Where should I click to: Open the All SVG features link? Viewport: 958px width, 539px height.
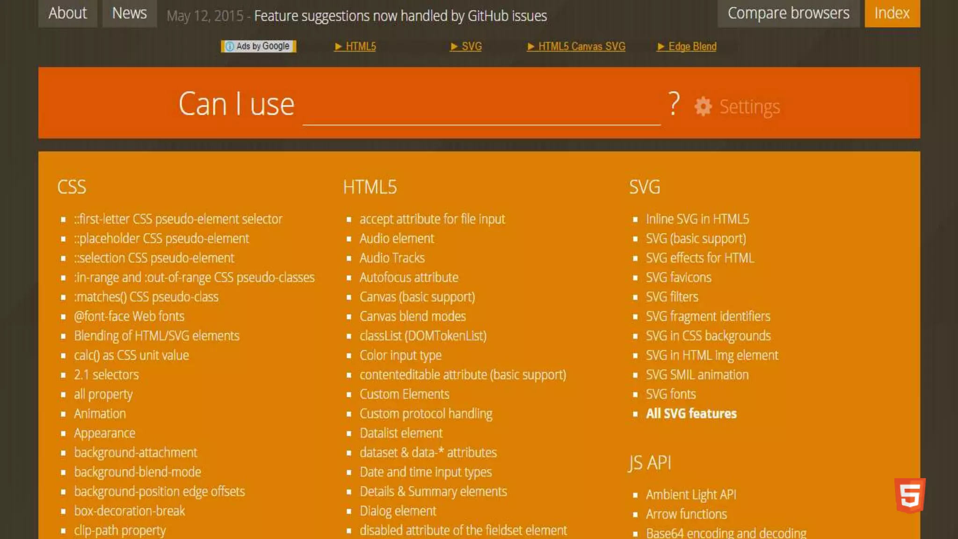point(691,414)
